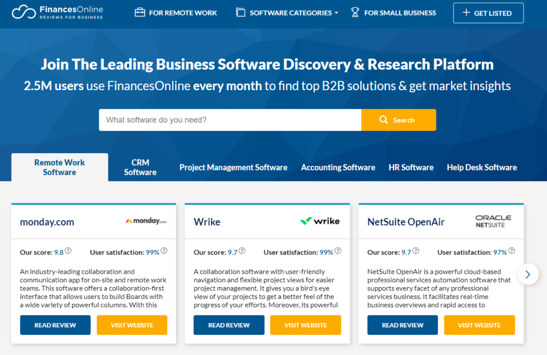Select the Project Management Software tab
547x355 pixels.
click(x=233, y=168)
